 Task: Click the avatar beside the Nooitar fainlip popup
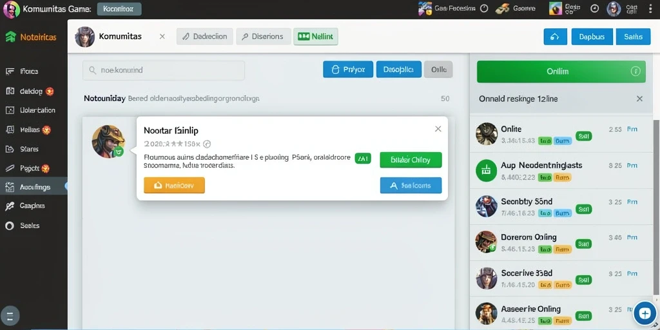(108, 141)
